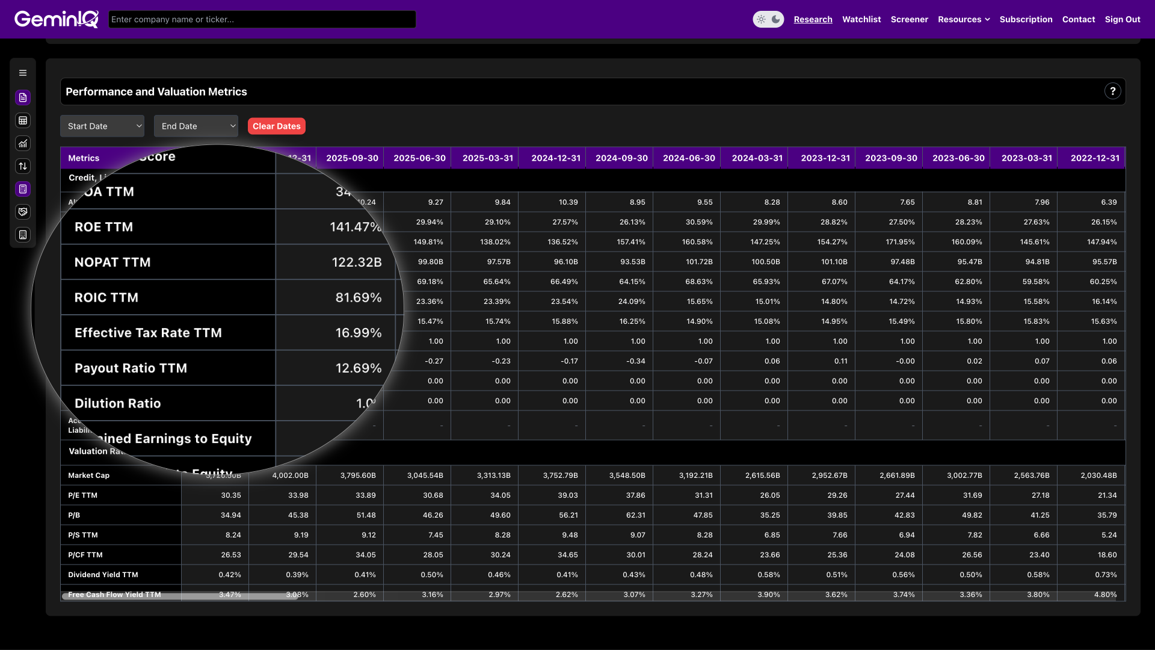Open the End Date dropdown

[196, 126]
